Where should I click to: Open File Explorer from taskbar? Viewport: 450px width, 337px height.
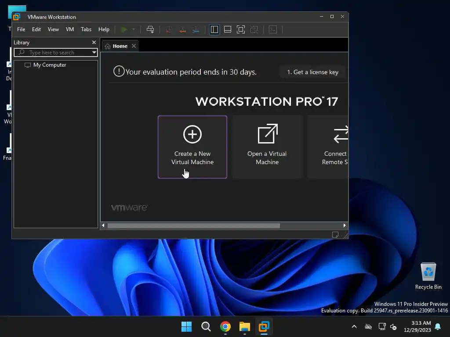pyautogui.click(x=245, y=326)
